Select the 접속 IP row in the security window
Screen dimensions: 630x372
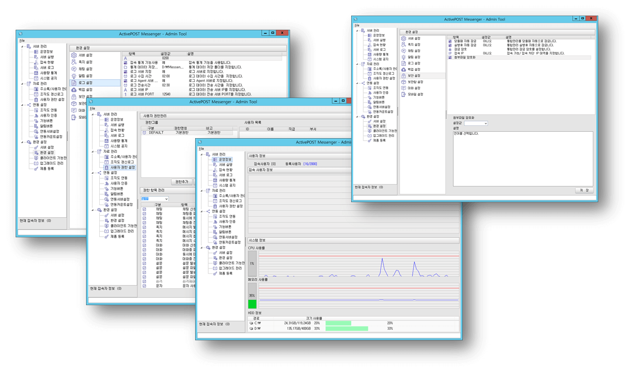point(519,53)
